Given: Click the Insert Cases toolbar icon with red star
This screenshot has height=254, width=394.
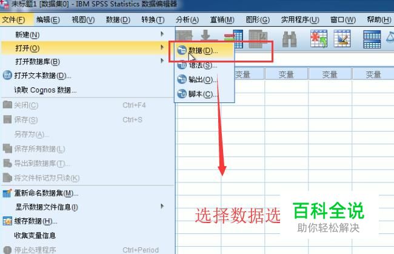Looking at the screenshot, I should [319, 39].
